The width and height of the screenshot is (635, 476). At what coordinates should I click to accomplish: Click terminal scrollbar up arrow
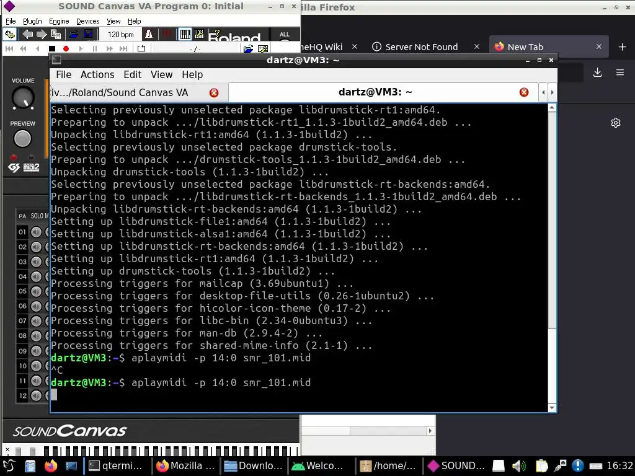click(x=551, y=108)
